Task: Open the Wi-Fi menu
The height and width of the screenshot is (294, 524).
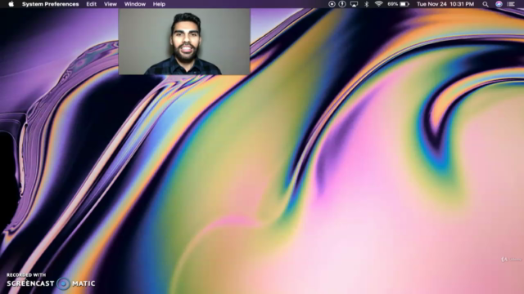Action: click(378, 4)
